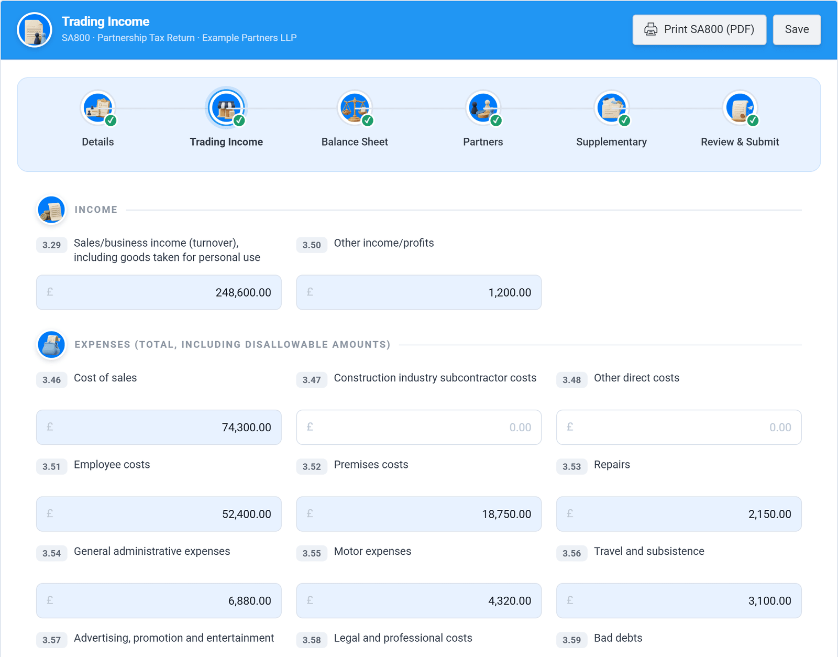The height and width of the screenshot is (657, 838).
Task: Edit the Motor expenses amount field
Action: 418,601
